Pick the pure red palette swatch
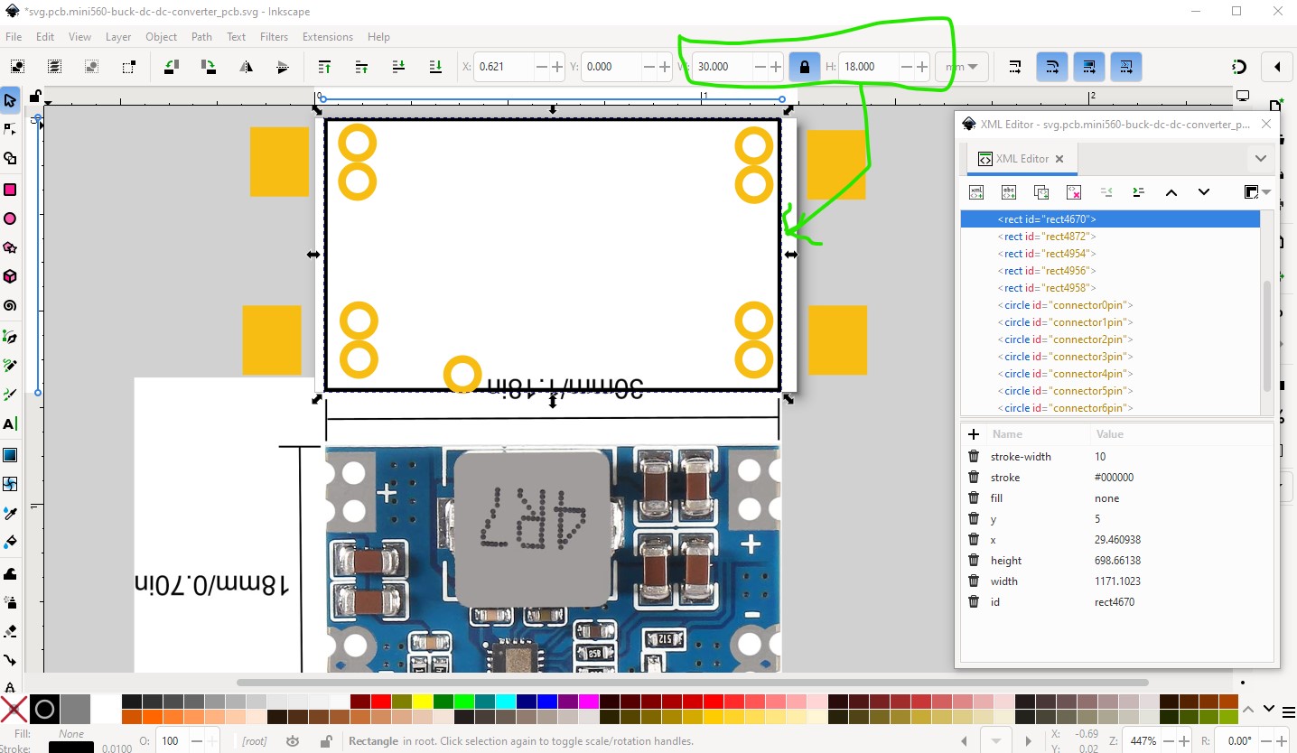This screenshot has width=1297, height=753. (x=379, y=702)
